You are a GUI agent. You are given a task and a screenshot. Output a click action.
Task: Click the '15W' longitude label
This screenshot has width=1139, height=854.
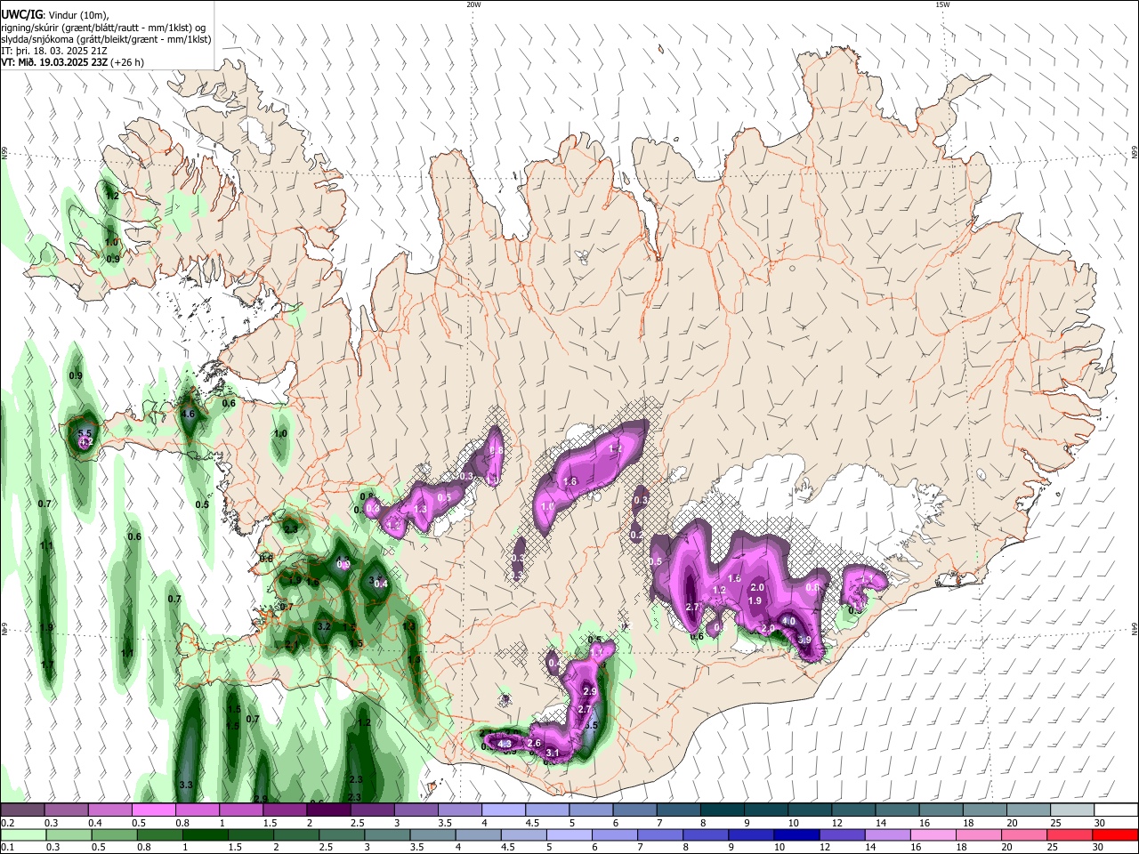point(942,4)
